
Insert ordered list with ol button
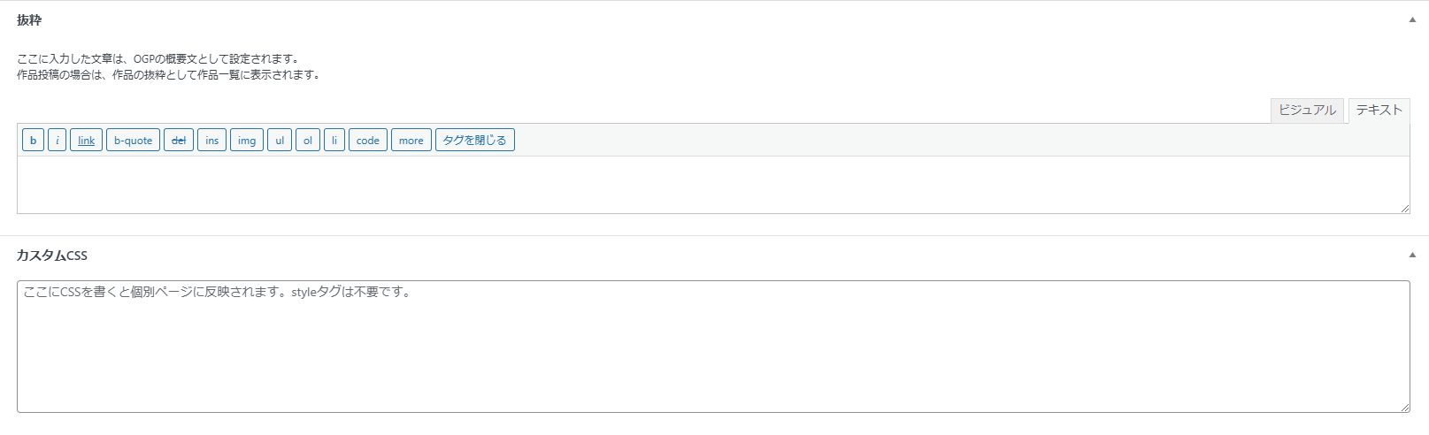308,141
